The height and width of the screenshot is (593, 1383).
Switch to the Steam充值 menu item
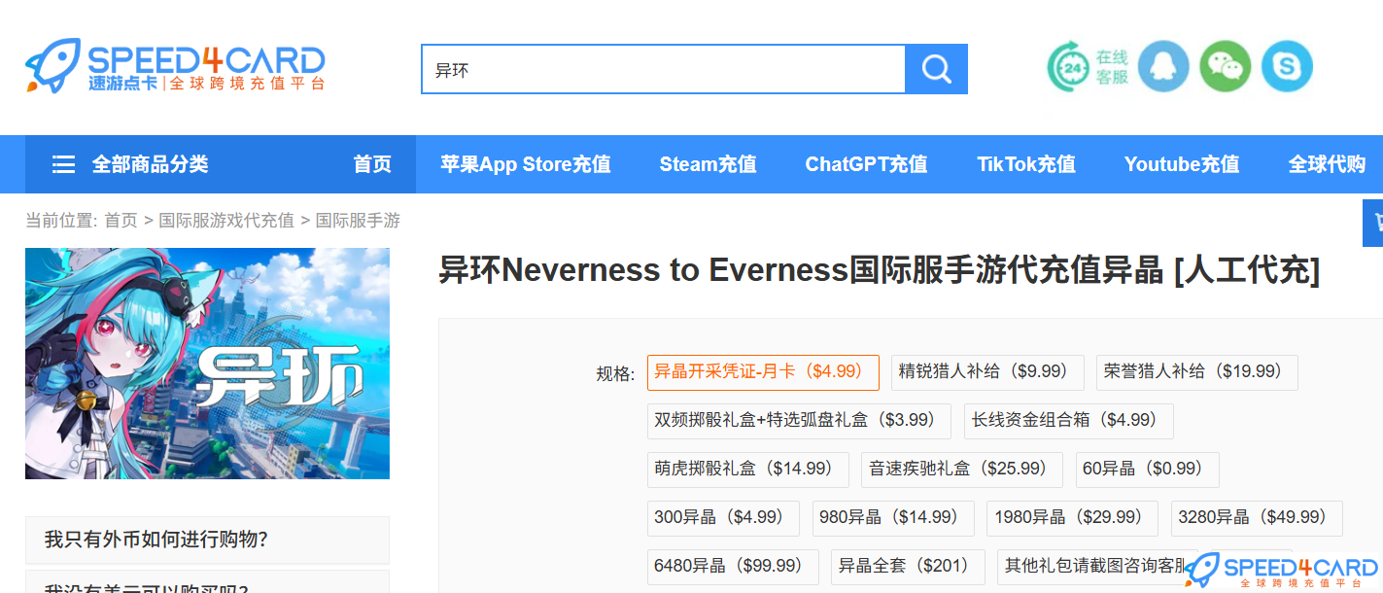coord(709,164)
